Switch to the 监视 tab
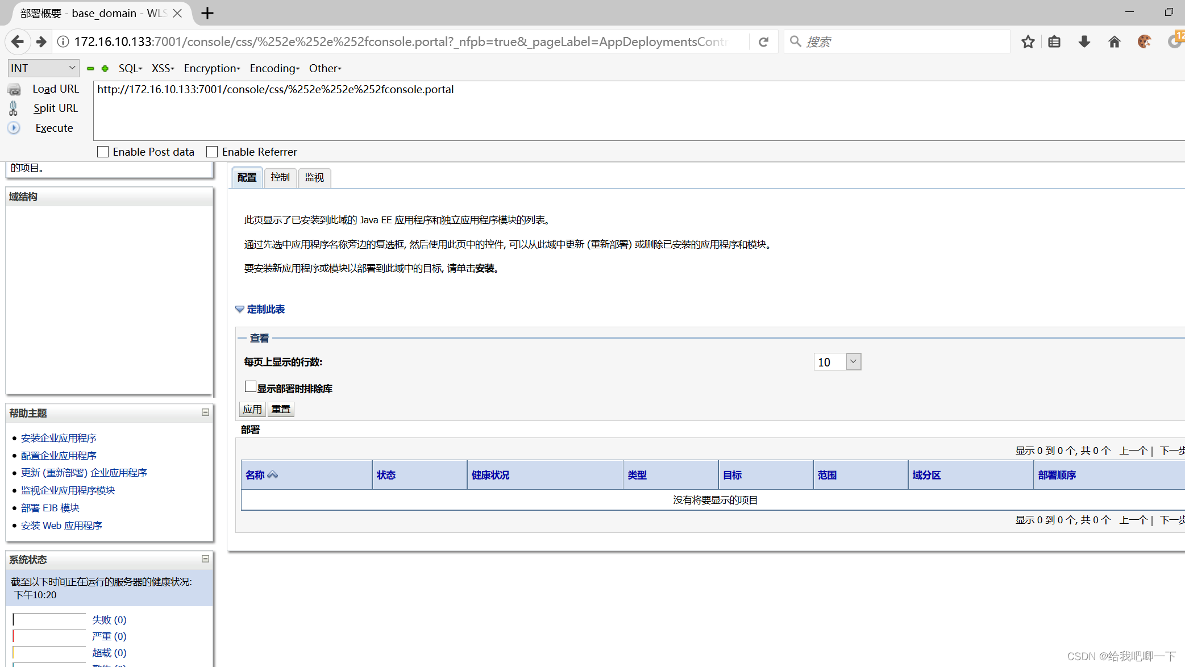Viewport: 1185px width, 667px height. click(x=314, y=177)
